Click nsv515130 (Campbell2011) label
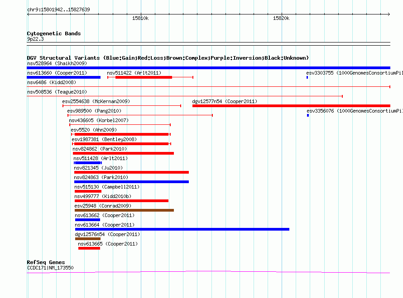Screen dimensions: 403x298 (107, 187)
